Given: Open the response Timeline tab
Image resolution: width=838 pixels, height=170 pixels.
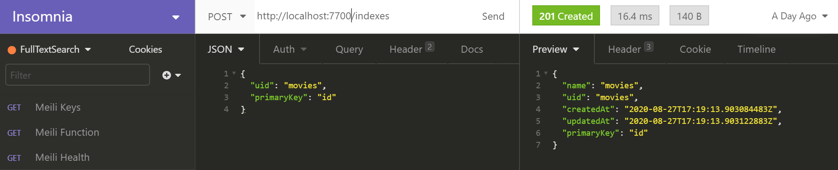Looking at the screenshot, I should pos(756,49).
